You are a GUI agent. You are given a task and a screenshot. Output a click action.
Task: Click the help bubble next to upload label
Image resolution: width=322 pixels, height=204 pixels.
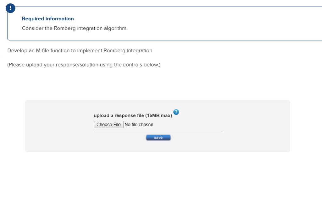[176, 112]
